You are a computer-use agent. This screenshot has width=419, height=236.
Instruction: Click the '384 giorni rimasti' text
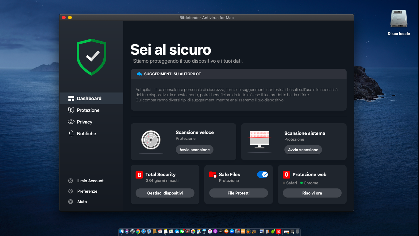(162, 180)
